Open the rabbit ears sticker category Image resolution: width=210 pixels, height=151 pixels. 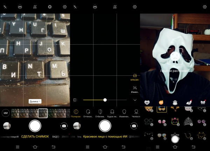click(189, 102)
